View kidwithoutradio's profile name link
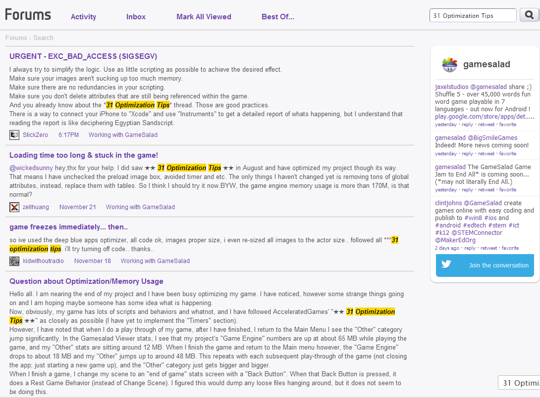This screenshot has width=540, height=398. 44,261
